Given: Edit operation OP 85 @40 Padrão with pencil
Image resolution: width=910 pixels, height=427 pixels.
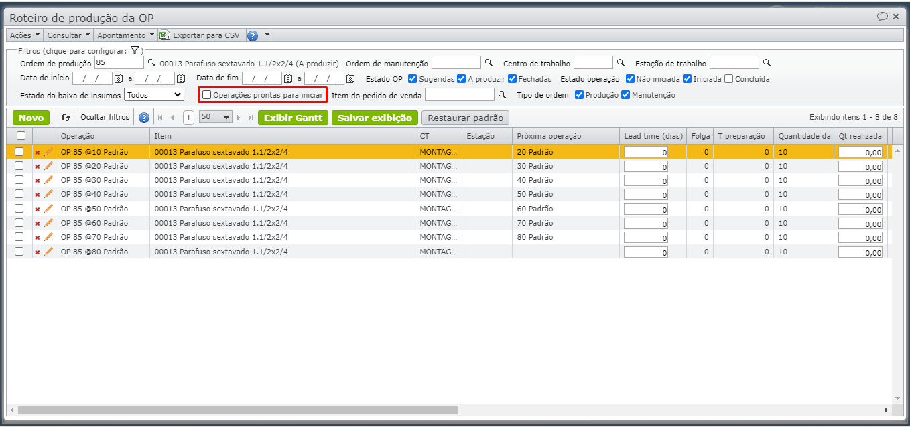Looking at the screenshot, I should [x=48, y=194].
